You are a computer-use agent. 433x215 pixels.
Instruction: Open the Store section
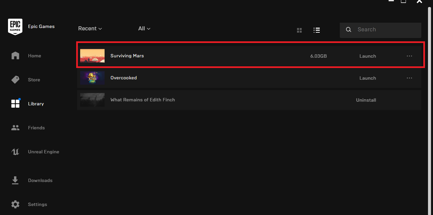click(x=34, y=80)
